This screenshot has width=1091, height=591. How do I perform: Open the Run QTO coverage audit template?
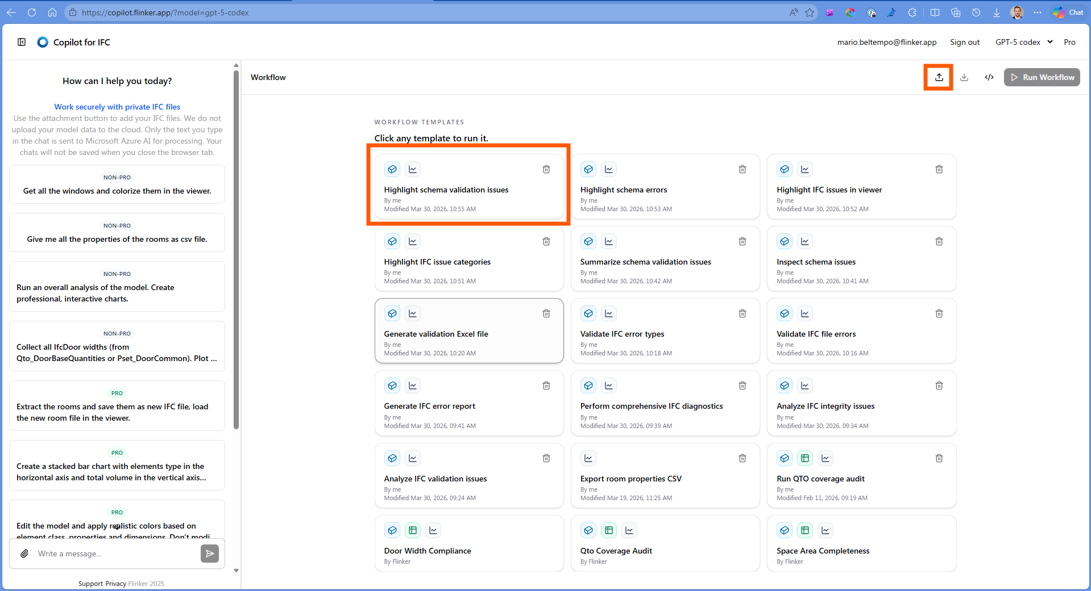[x=820, y=479]
